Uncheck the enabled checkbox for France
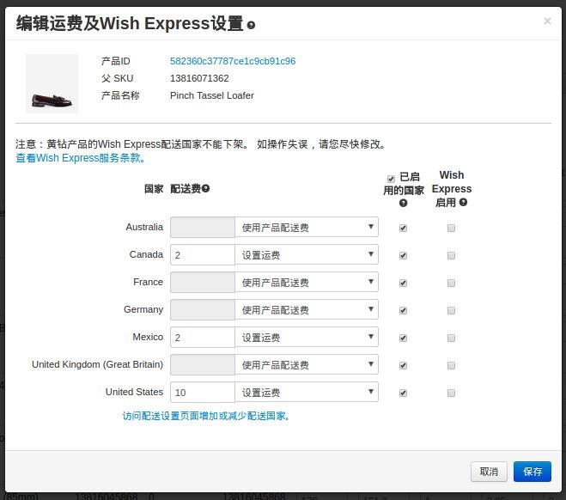566x500 pixels. [403, 283]
